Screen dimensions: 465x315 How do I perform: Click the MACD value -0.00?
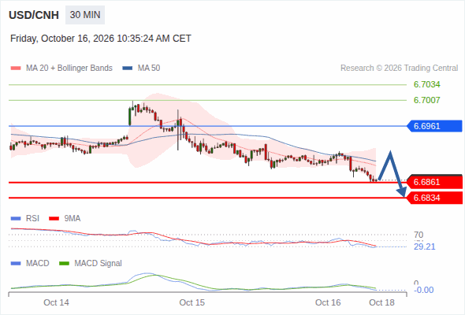423,290
